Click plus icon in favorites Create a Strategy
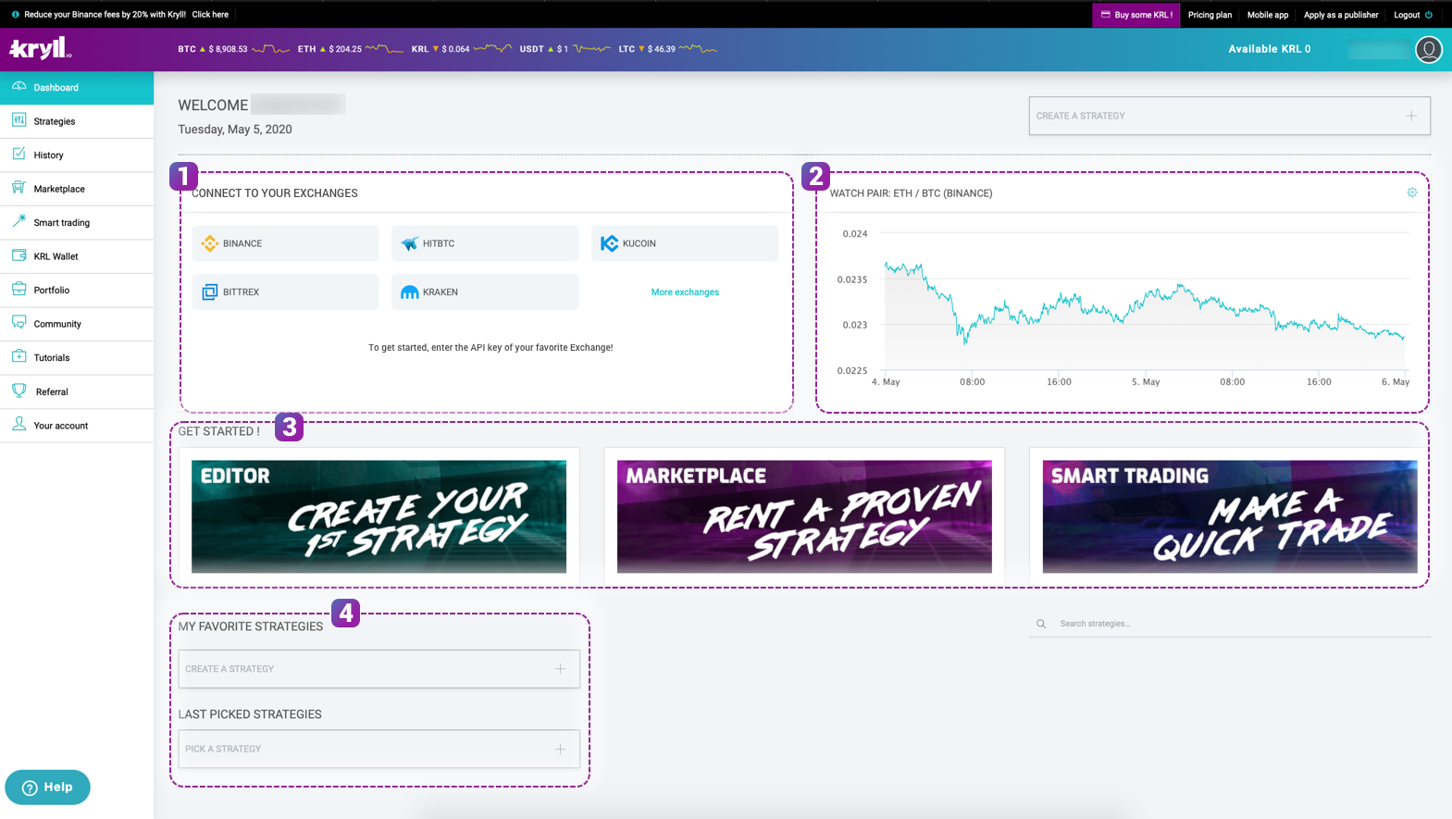The height and width of the screenshot is (819, 1452). [561, 668]
